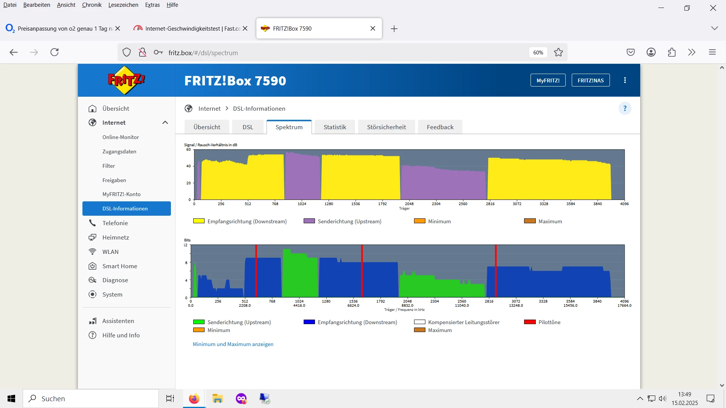This screenshot has height=408, width=726.
Task: Click the MyFRITZ! button
Action: point(548,80)
